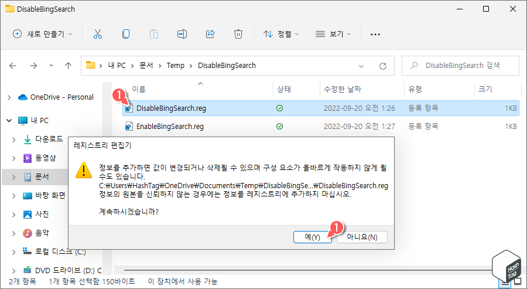Go up one folder level arrow

click(69, 66)
